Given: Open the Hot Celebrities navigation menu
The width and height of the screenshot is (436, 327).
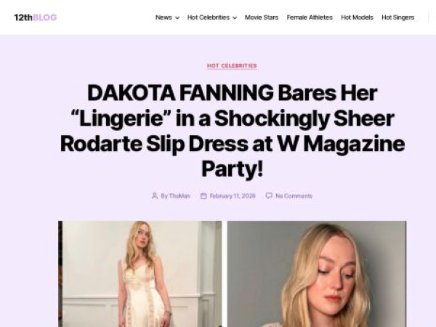Looking at the screenshot, I should 209,17.
